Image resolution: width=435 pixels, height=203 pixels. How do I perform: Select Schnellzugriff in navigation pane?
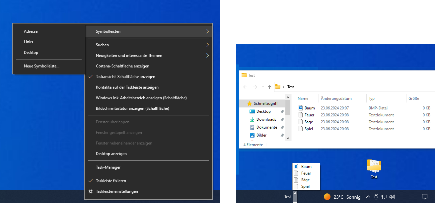tap(262, 103)
